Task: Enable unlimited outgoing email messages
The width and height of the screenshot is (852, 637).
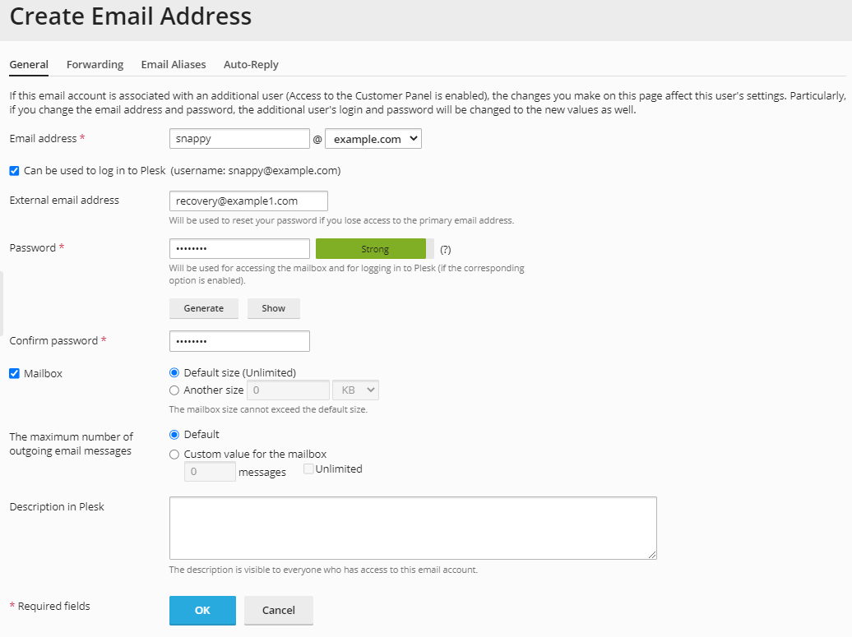Action: (x=308, y=469)
